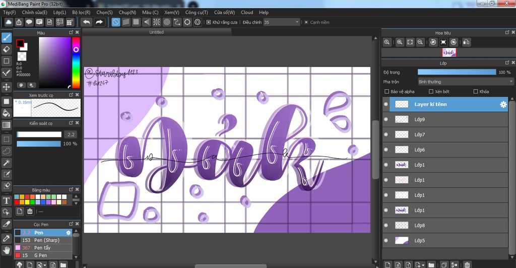Open the Pha trộn blend mode dropdown

[x=465, y=82]
